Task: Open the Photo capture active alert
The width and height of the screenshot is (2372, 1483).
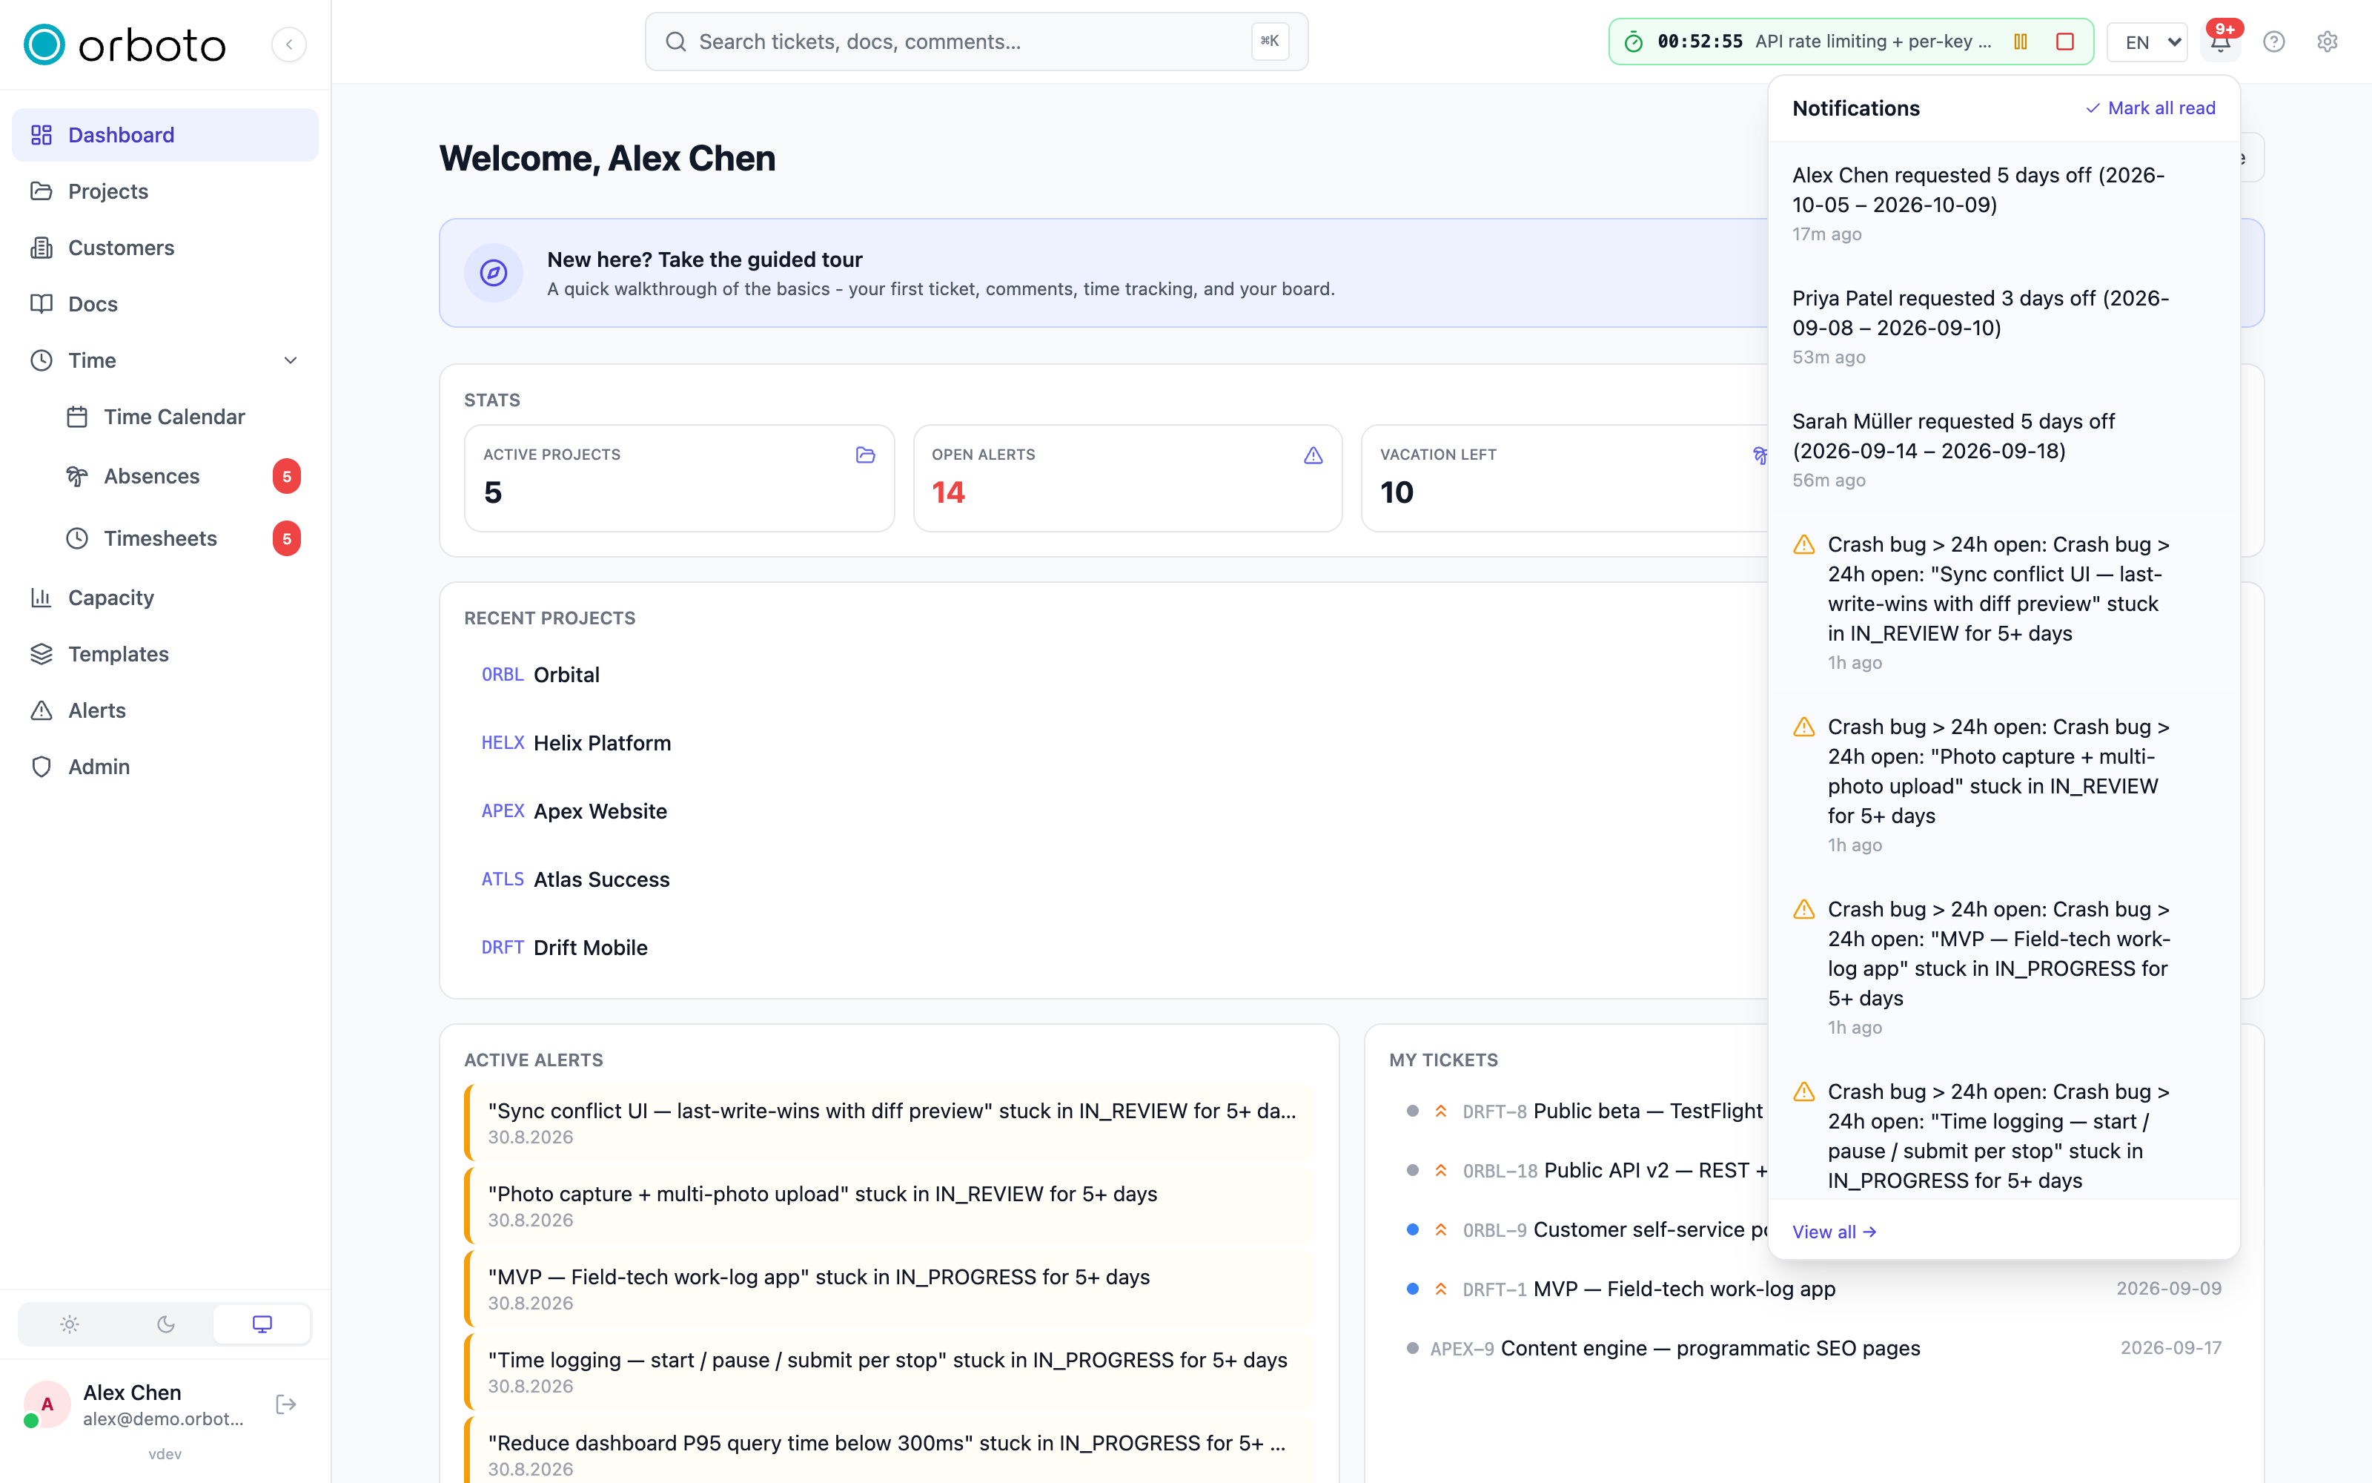Action: [x=890, y=1206]
